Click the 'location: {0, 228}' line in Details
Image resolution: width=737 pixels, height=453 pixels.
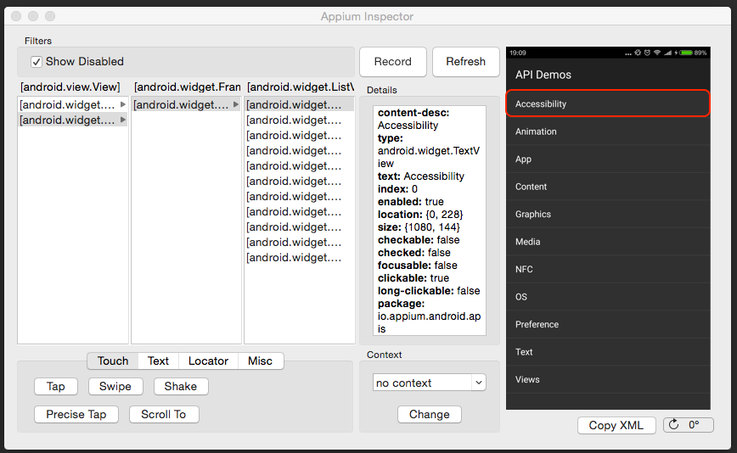click(x=420, y=215)
